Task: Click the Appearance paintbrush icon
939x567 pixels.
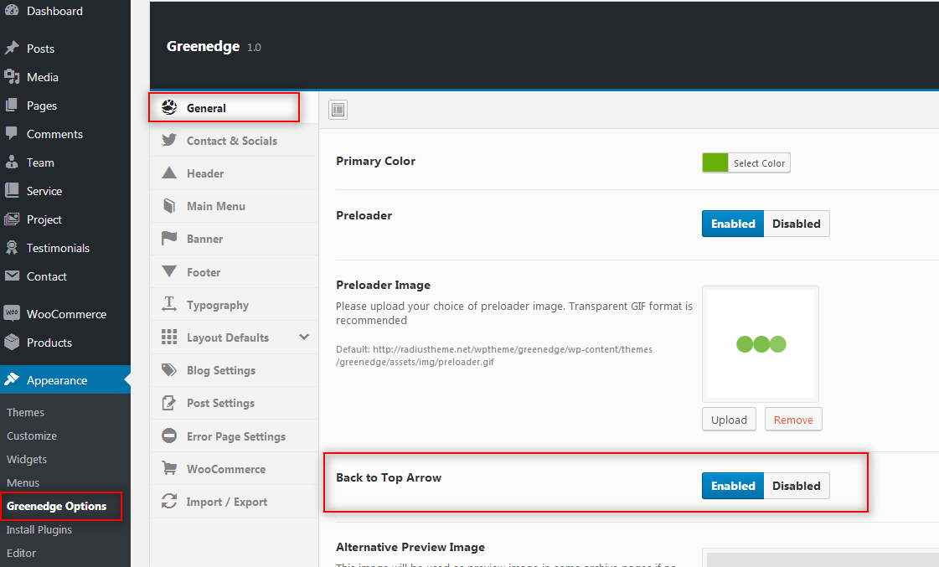Action: click(x=12, y=379)
